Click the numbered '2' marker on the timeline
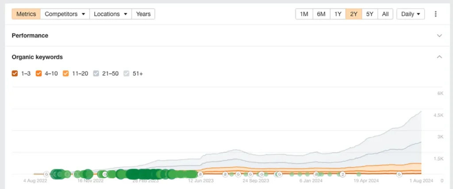Screen dimensions: 453x189 [342, 174]
